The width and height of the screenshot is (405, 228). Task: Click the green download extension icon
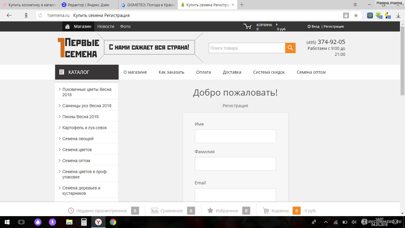379,15
